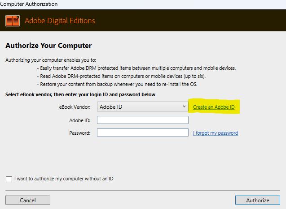The image size is (286, 209).
Task: Click into the Password field
Action: [x=143, y=132]
